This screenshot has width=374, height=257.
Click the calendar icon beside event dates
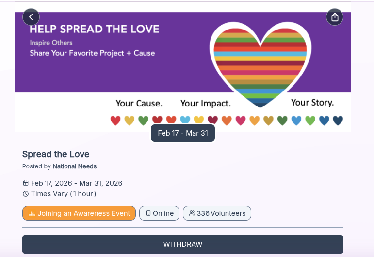pyautogui.click(x=26, y=183)
